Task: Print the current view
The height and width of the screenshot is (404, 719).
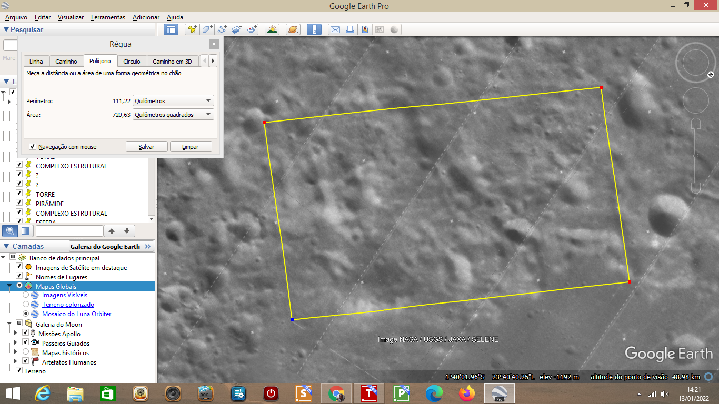Action: (x=349, y=29)
